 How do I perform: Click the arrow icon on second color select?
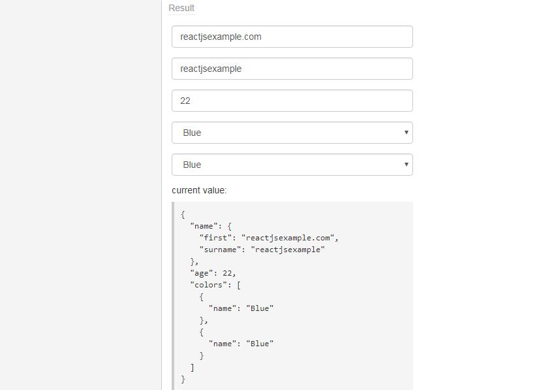pyautogui.click(x=406, y=165)
